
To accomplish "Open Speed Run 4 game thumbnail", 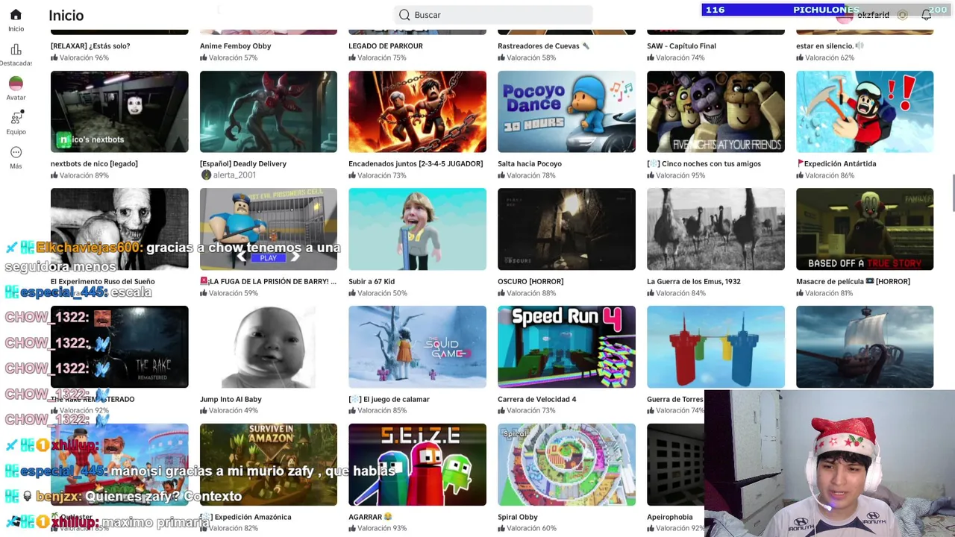I will [x=566, y=347].
